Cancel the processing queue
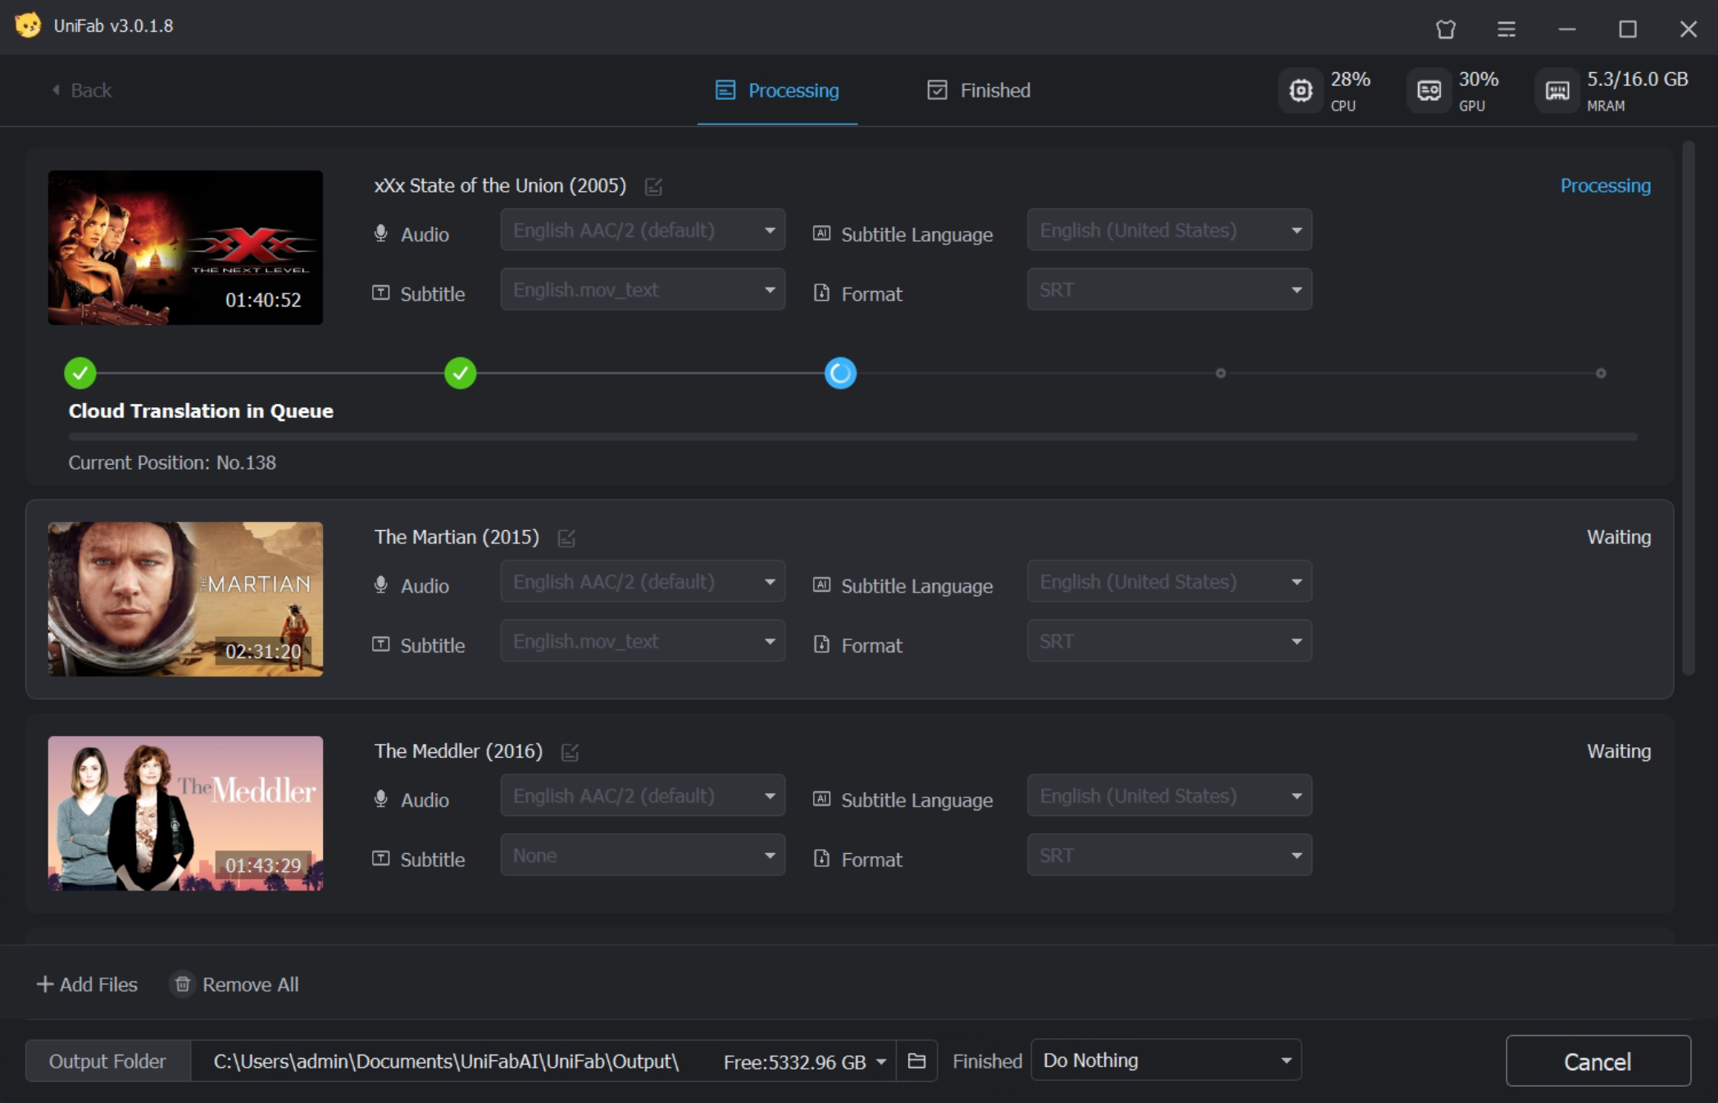Screen dimensions: 1718x1103 1598,1061
